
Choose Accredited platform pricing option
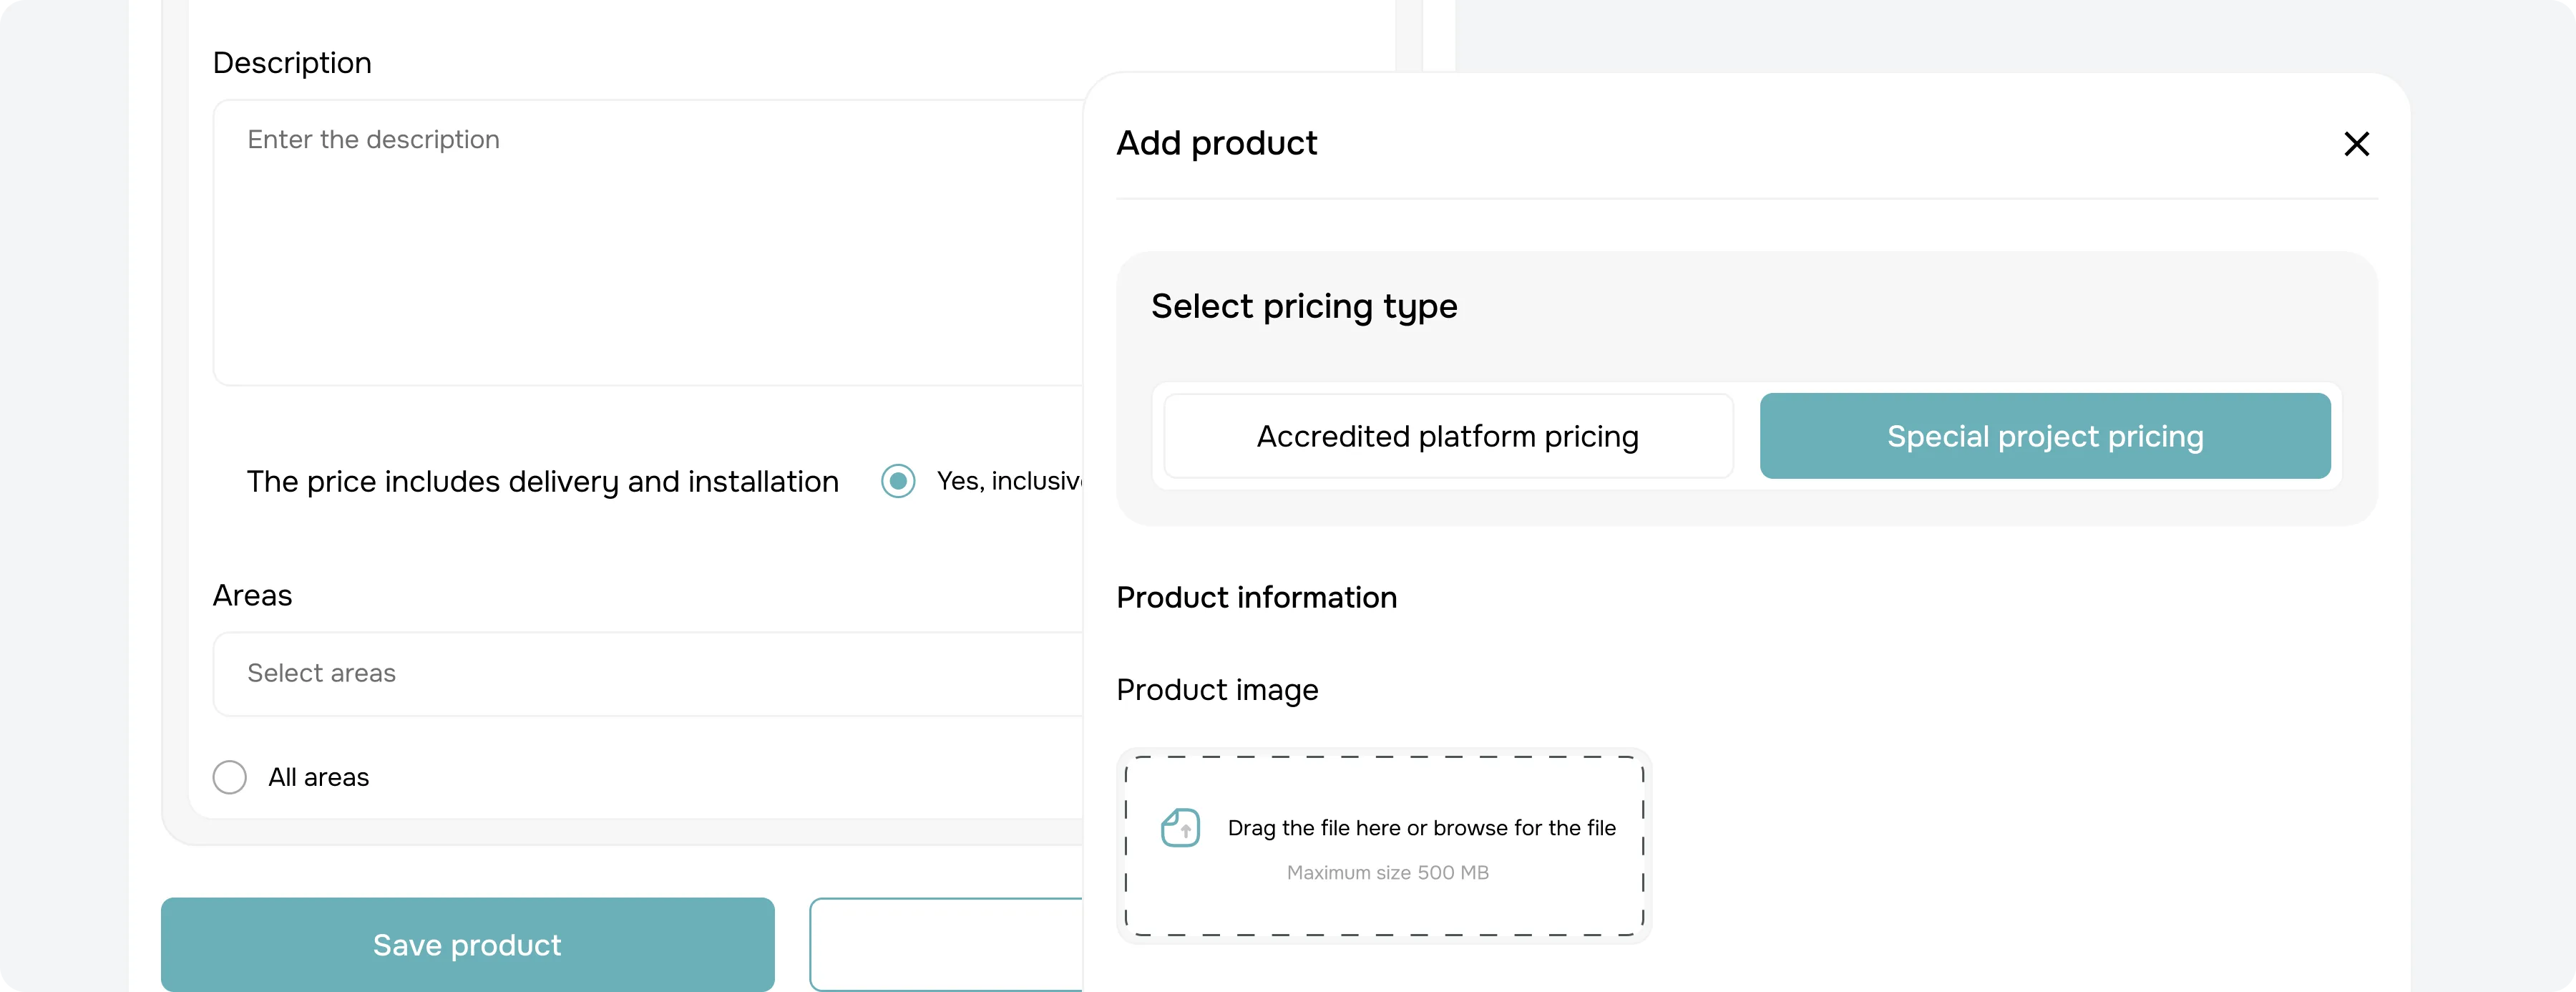click(x=1447, y=436)
